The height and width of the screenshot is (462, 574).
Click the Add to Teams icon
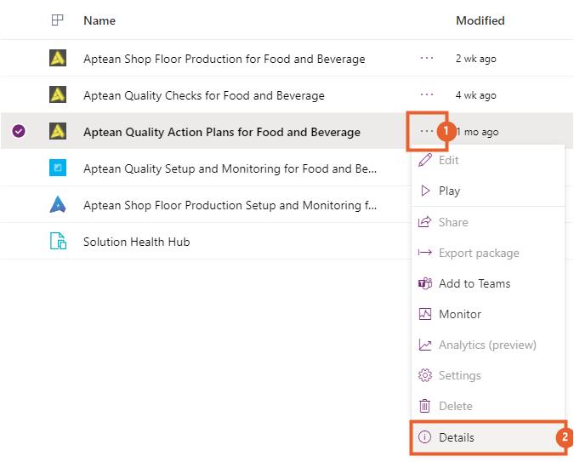point(425,283)
